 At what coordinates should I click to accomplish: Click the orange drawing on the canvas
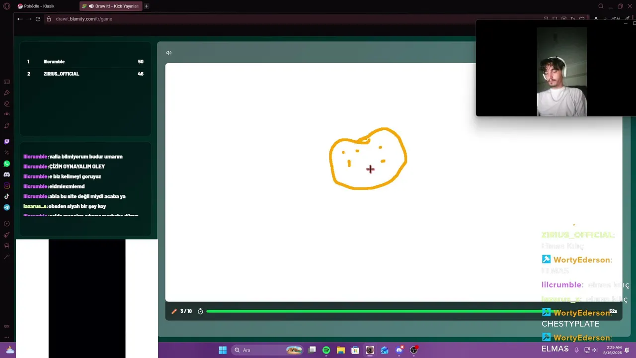(368, 159)
